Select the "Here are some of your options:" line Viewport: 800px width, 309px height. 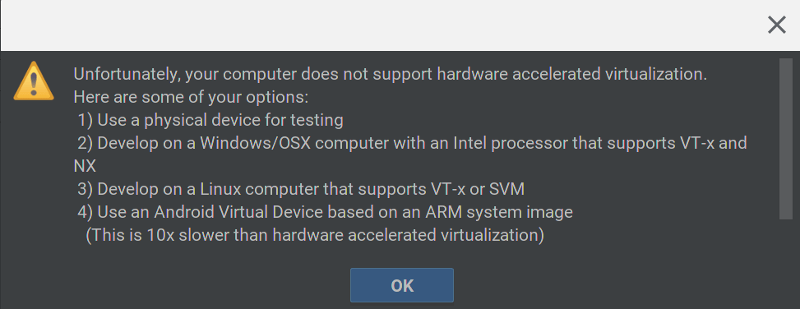point(192,98)
